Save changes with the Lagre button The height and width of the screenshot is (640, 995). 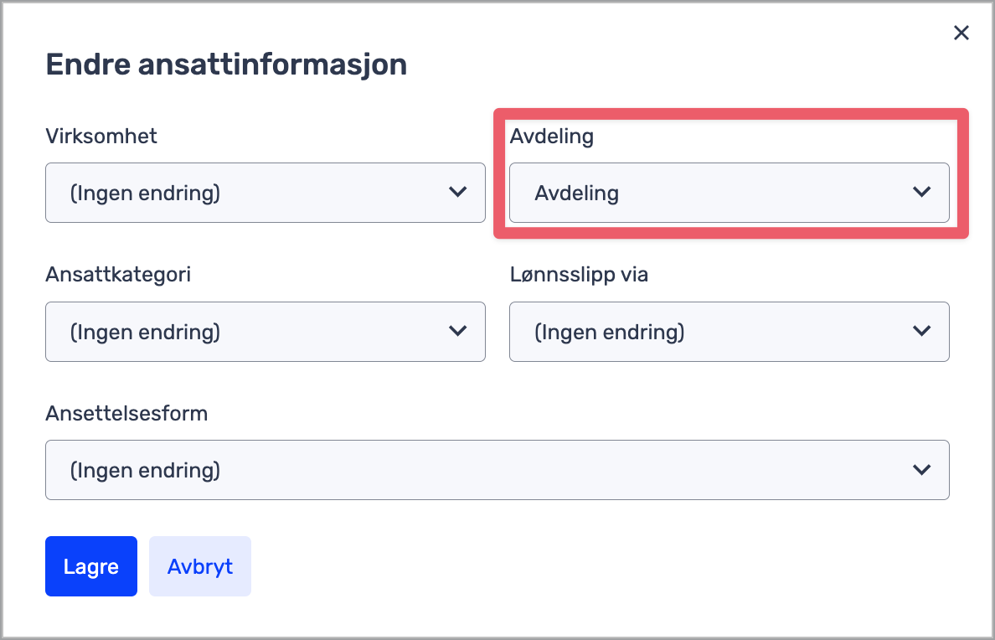pyautogui.click(x=91, y=566)
